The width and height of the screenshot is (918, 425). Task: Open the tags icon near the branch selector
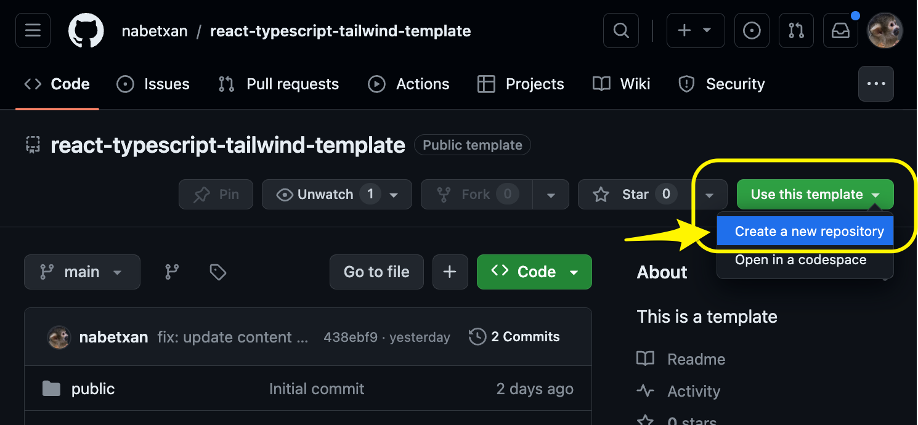point(217,272)
